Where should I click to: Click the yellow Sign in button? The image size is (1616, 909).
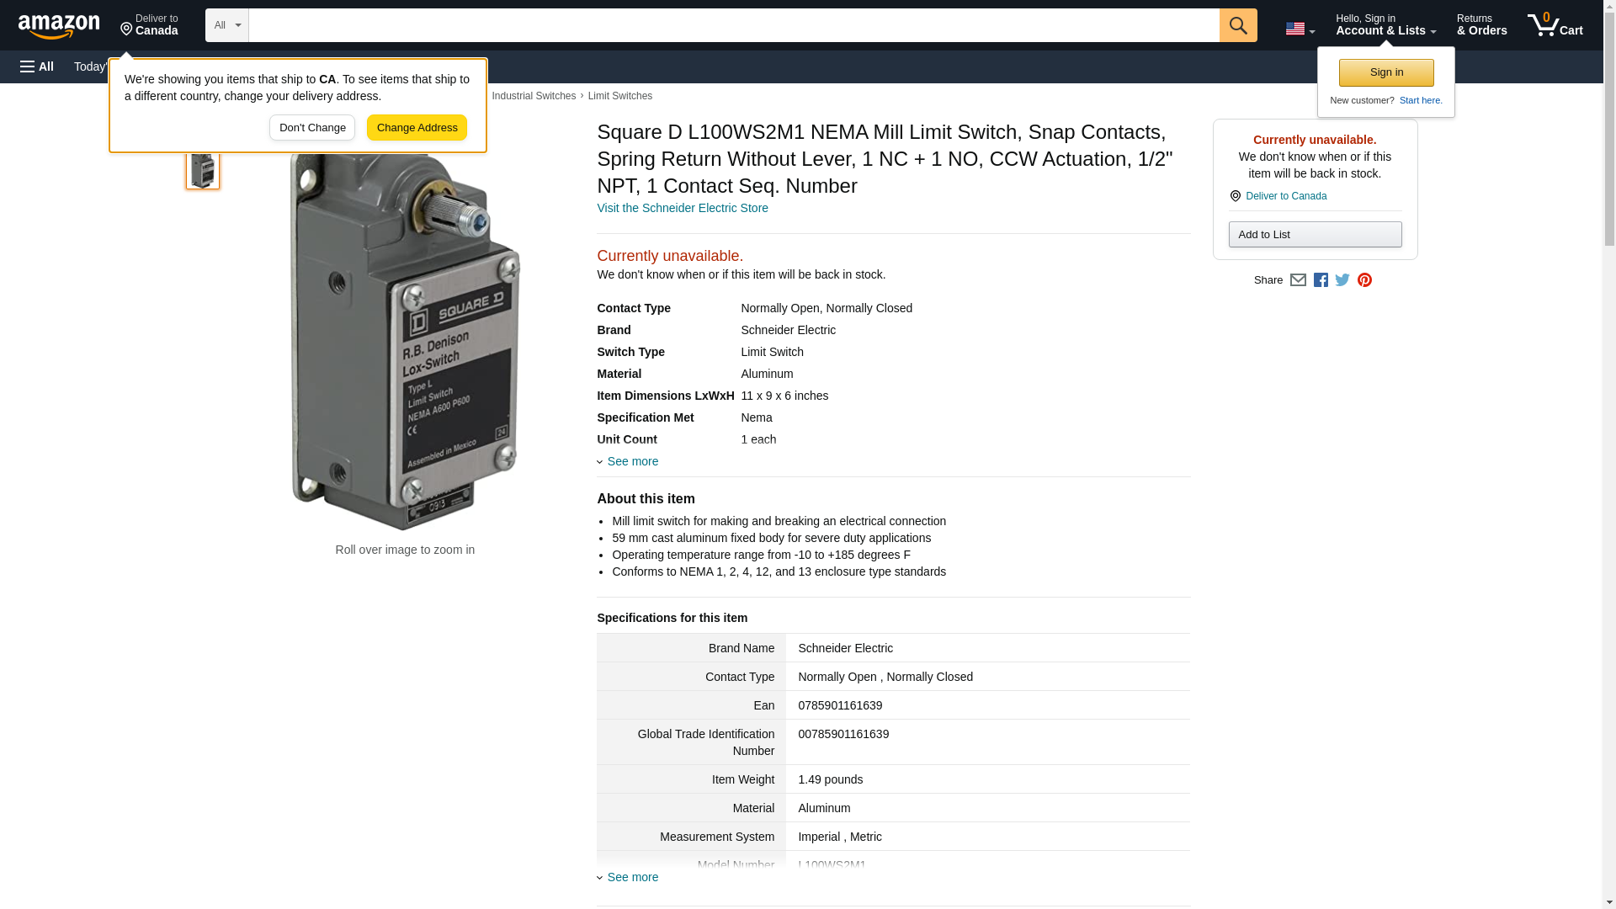tap(1385, 72)
